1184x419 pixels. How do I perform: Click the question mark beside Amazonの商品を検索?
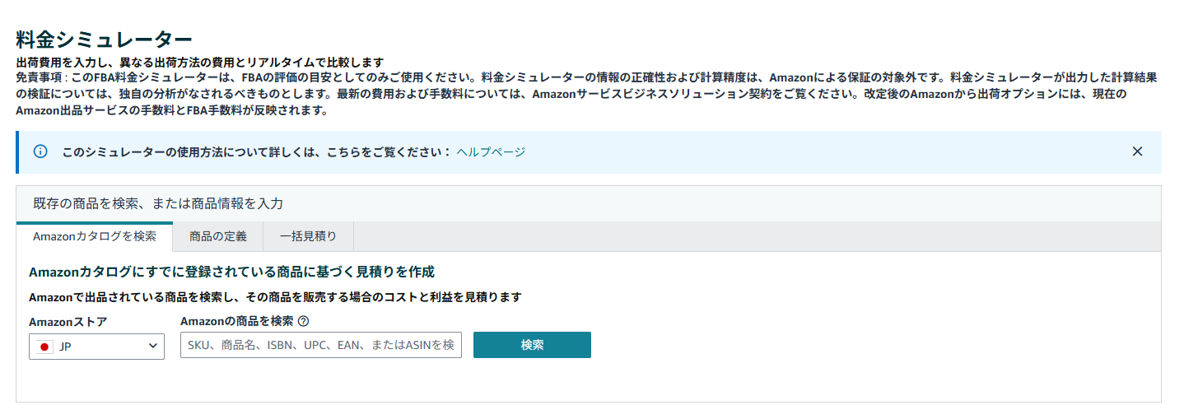tap(303, 322)
